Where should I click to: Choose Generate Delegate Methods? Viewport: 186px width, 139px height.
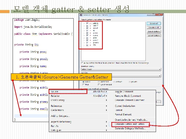pos(130,128)
